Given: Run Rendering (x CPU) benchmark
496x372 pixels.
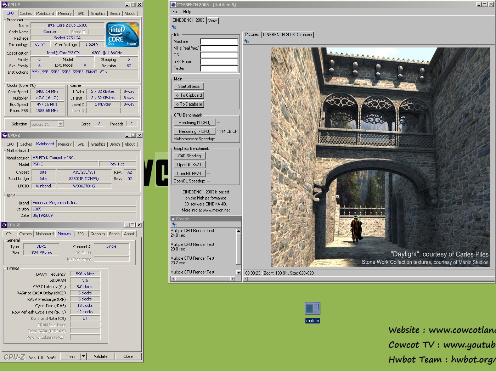Looking at the screenshot, I should pos(195,131).
